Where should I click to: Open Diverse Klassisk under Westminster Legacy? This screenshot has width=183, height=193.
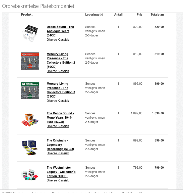tap(58, 180)
